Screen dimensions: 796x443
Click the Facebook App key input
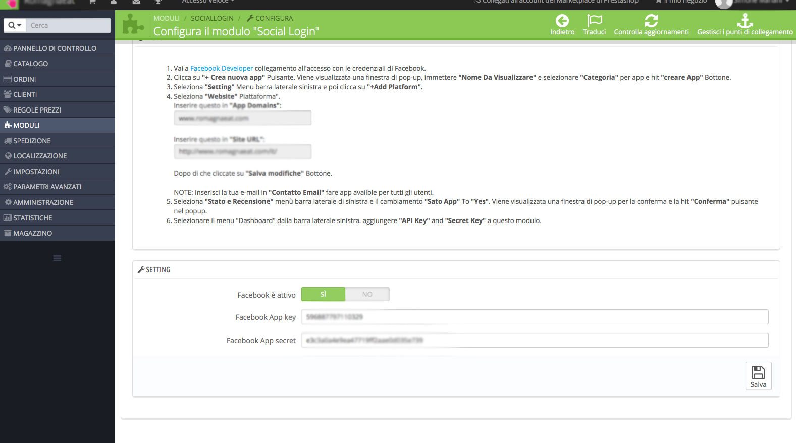[x=535, y=317]
